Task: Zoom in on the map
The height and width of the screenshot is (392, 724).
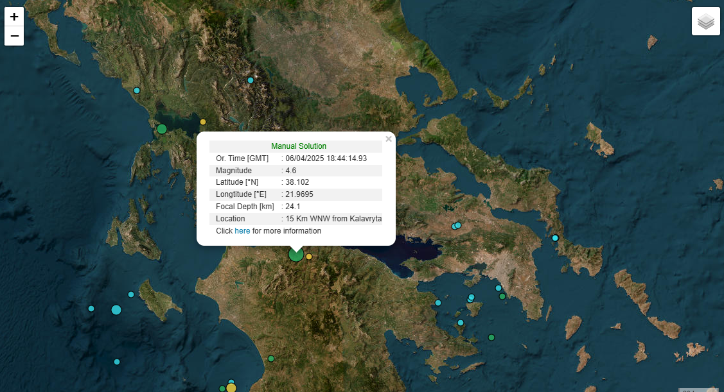Action: point(14,17)
